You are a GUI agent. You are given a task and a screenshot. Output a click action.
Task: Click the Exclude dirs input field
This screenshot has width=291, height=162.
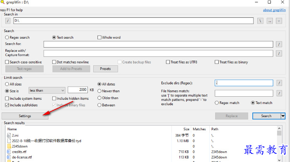(x=244, y=83)
